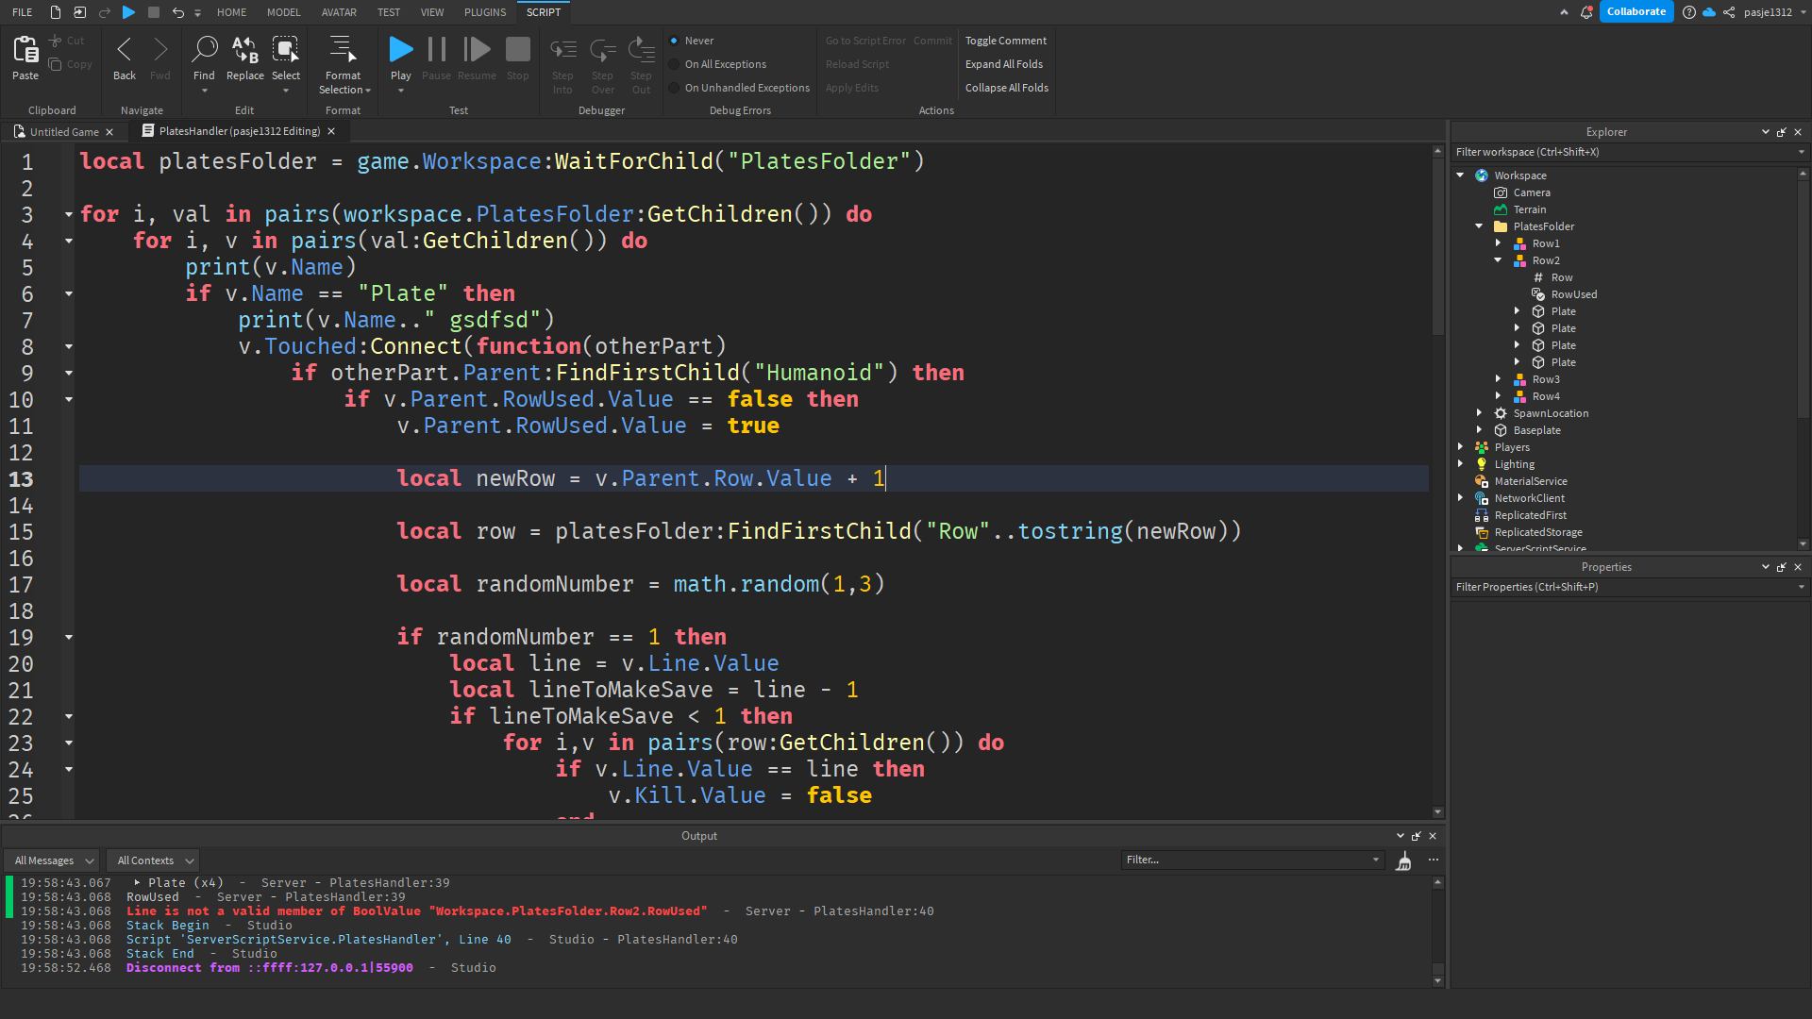This screenshot has height=1019, width=1812.
Task: Open the FILE menu
Action: (23, 12)
